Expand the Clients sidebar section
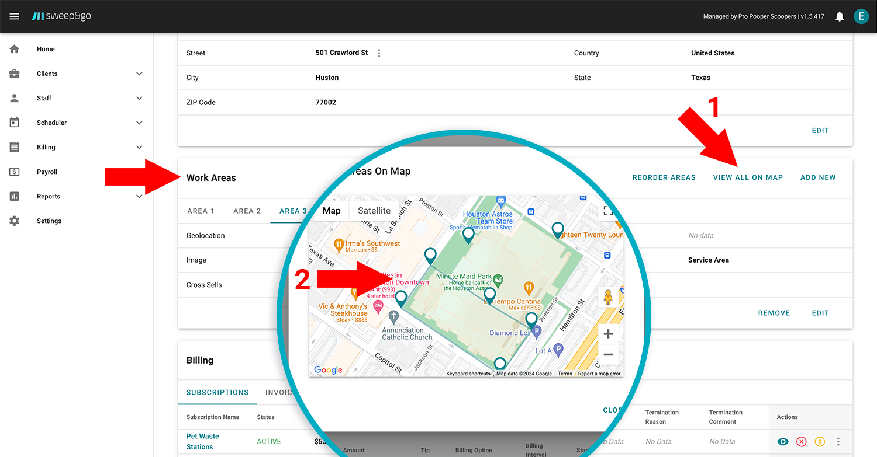The width and height of the screenshot is (877, 457). click(139, 74)
